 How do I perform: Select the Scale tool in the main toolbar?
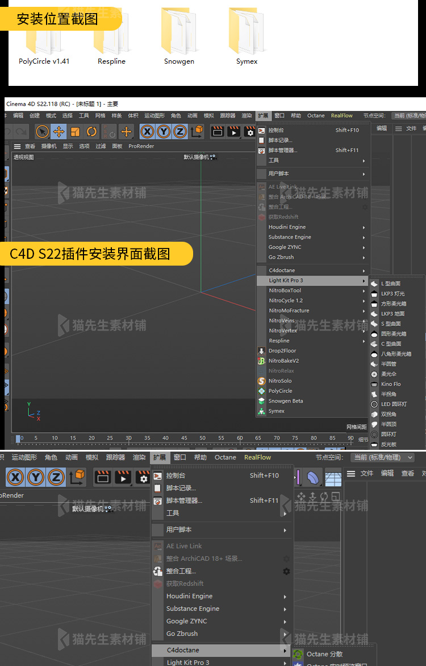click(x=75, y=132)
